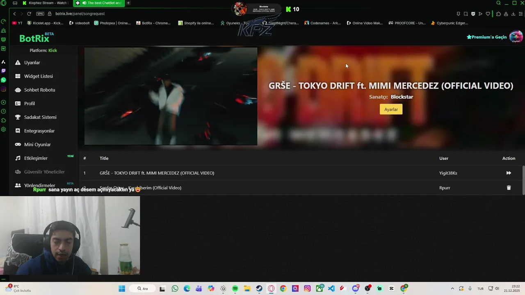Open the Kicklet.app bookmark
The height and width of the screenshot is (295, 525).
click(x=45, y=23)
